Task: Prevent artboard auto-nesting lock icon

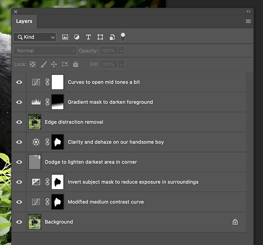Action: pyautogui.click(x=65, y=64)
